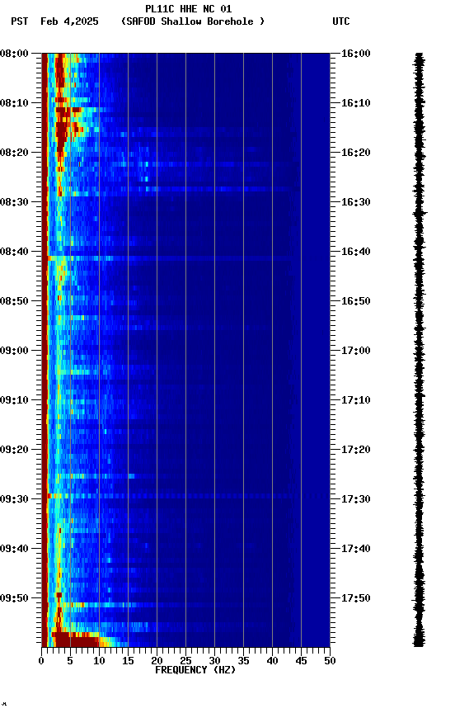The image size is (455, 713).
Task: Click the FREQUENCY (HZ) axis title
Action: pos(195,670)
